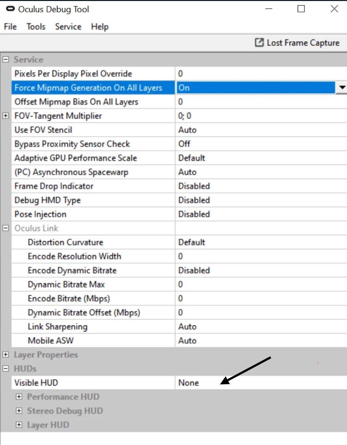Viewport: 347px width, 445px height.
Task: Click the Oculus Link section header
Action: click(36, 228)
